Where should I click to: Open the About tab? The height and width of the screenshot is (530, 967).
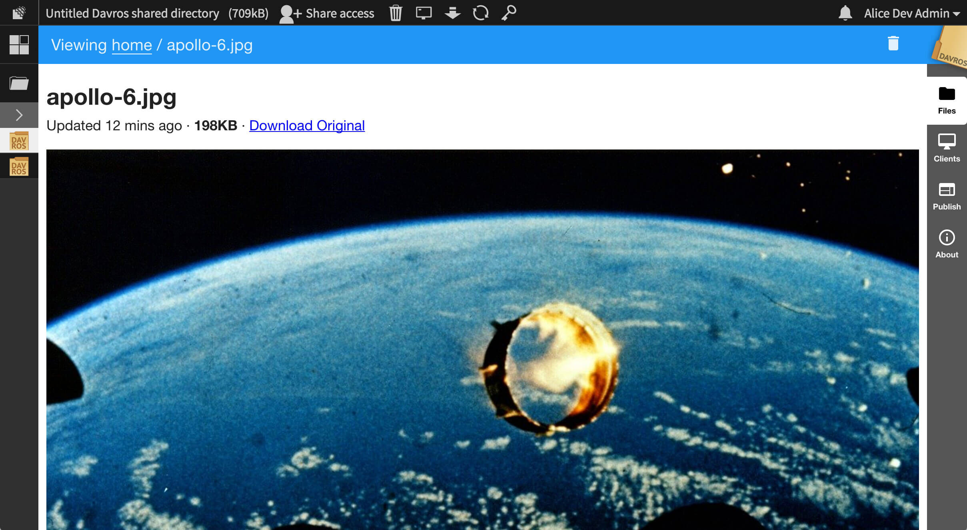point(947,245)
